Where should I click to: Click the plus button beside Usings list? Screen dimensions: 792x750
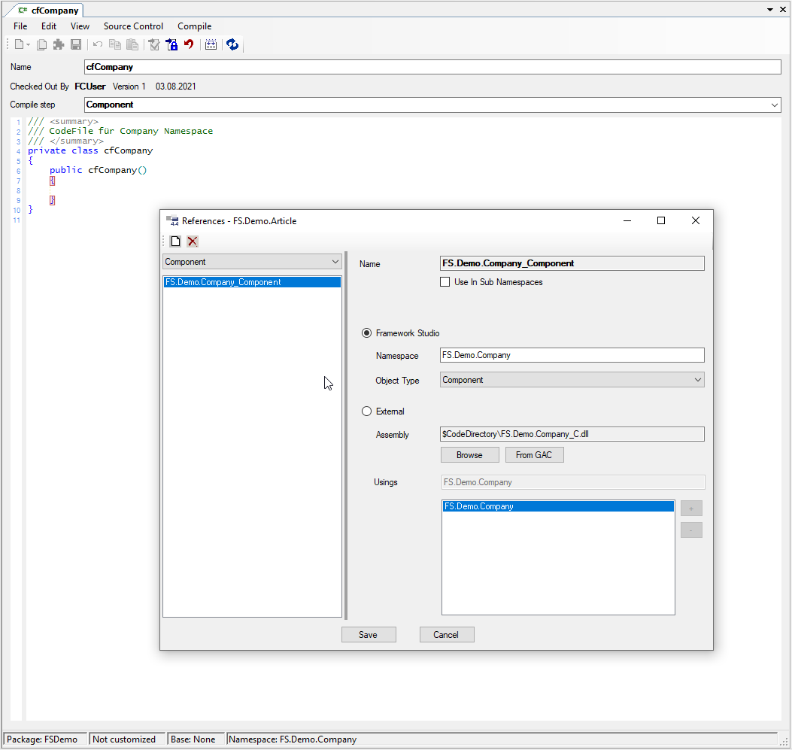pos(691,508)
